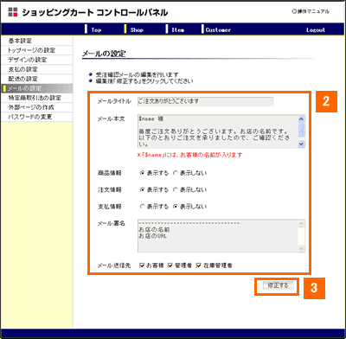Image resolution: width=346 pixels, height=339 pixels.
Task: Open 基本設定 in the sidebar
Action: (36, 41)
